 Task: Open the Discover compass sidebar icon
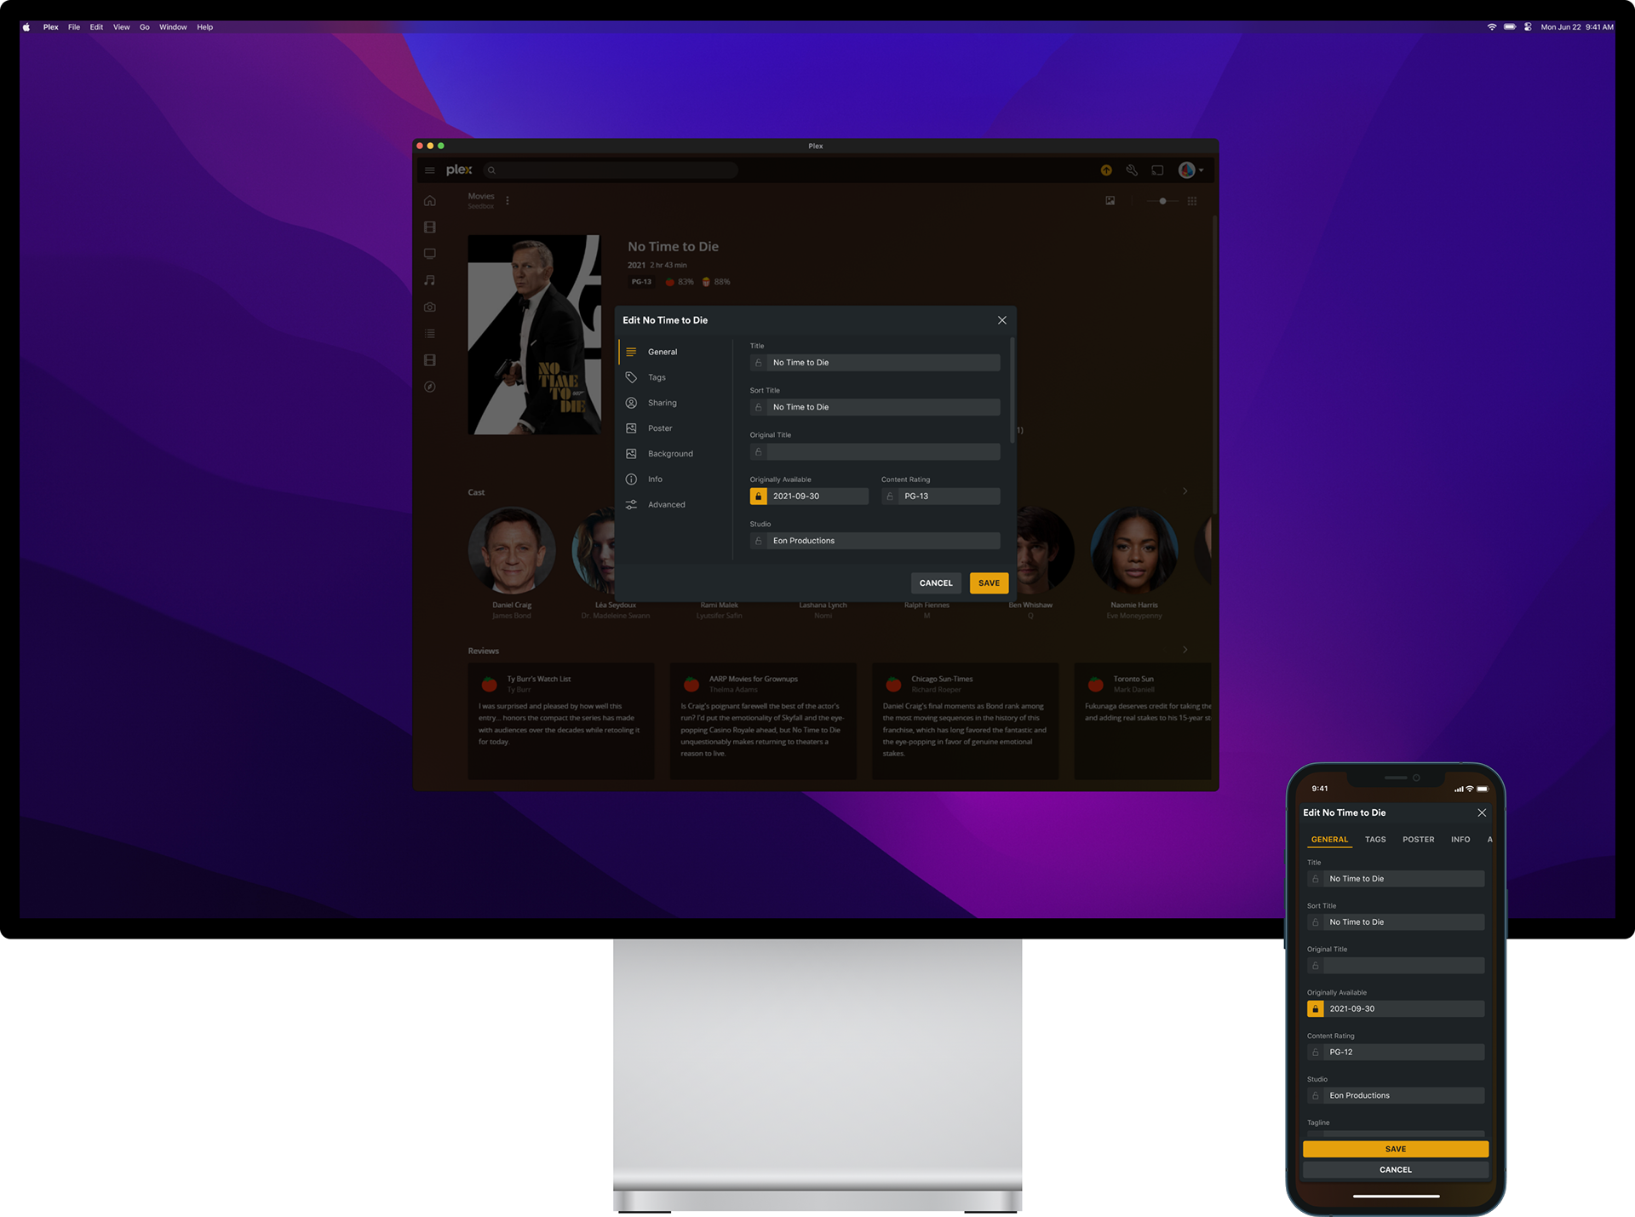(430, 387)
